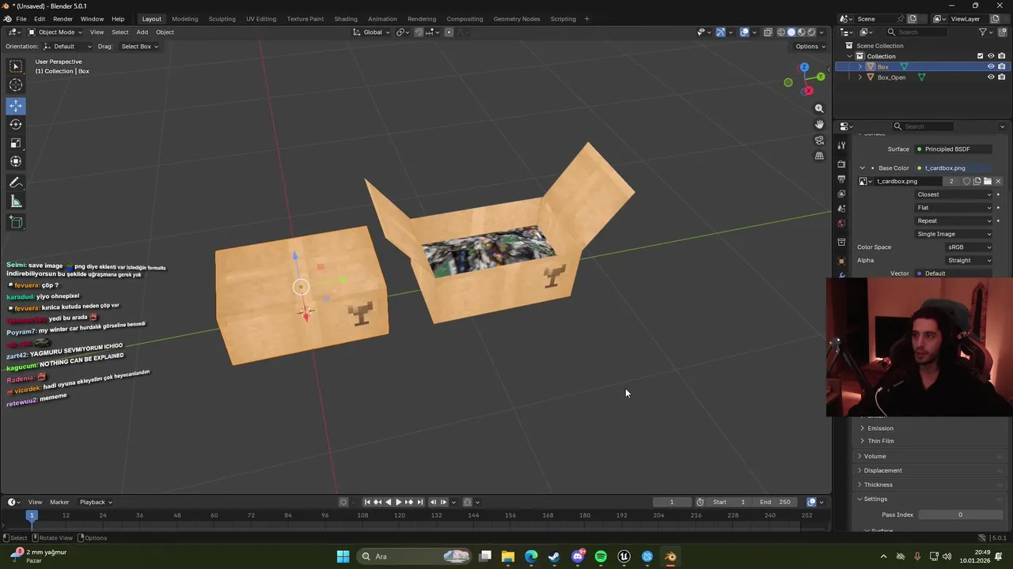Select the Add Cube tool
The height and width of the screenshot is (569, 1013).
coord(16,223)
